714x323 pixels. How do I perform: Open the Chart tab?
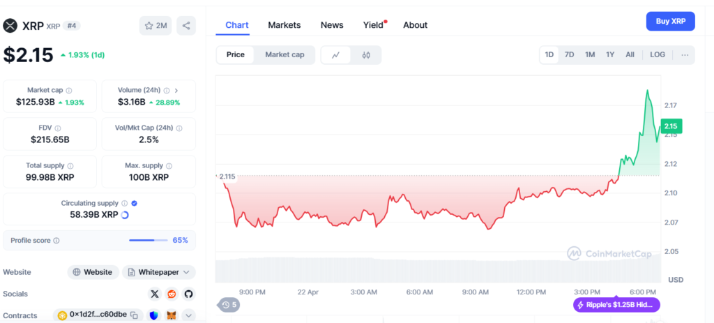237,25
